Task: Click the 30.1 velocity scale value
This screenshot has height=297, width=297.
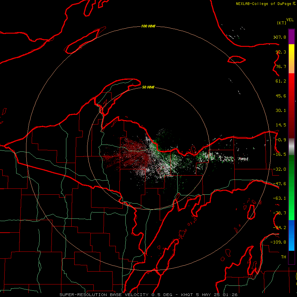Action: pyautogui.click(x=281, y=111)
